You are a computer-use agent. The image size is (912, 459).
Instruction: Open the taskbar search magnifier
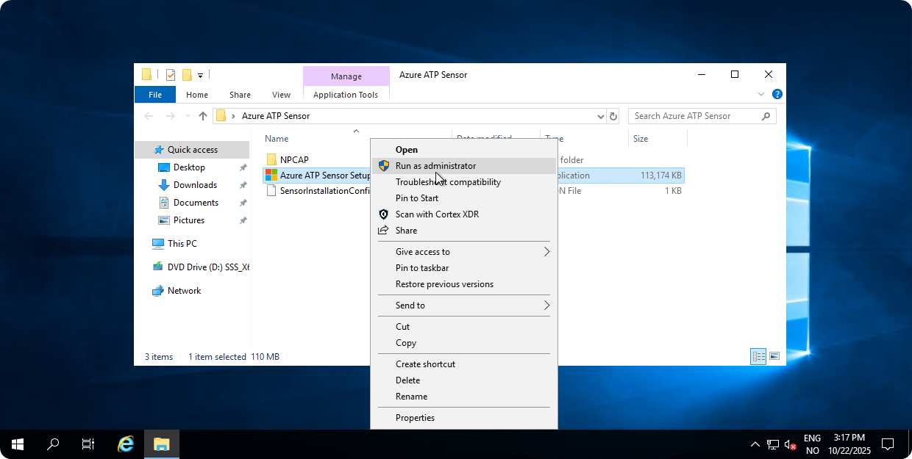53,444
